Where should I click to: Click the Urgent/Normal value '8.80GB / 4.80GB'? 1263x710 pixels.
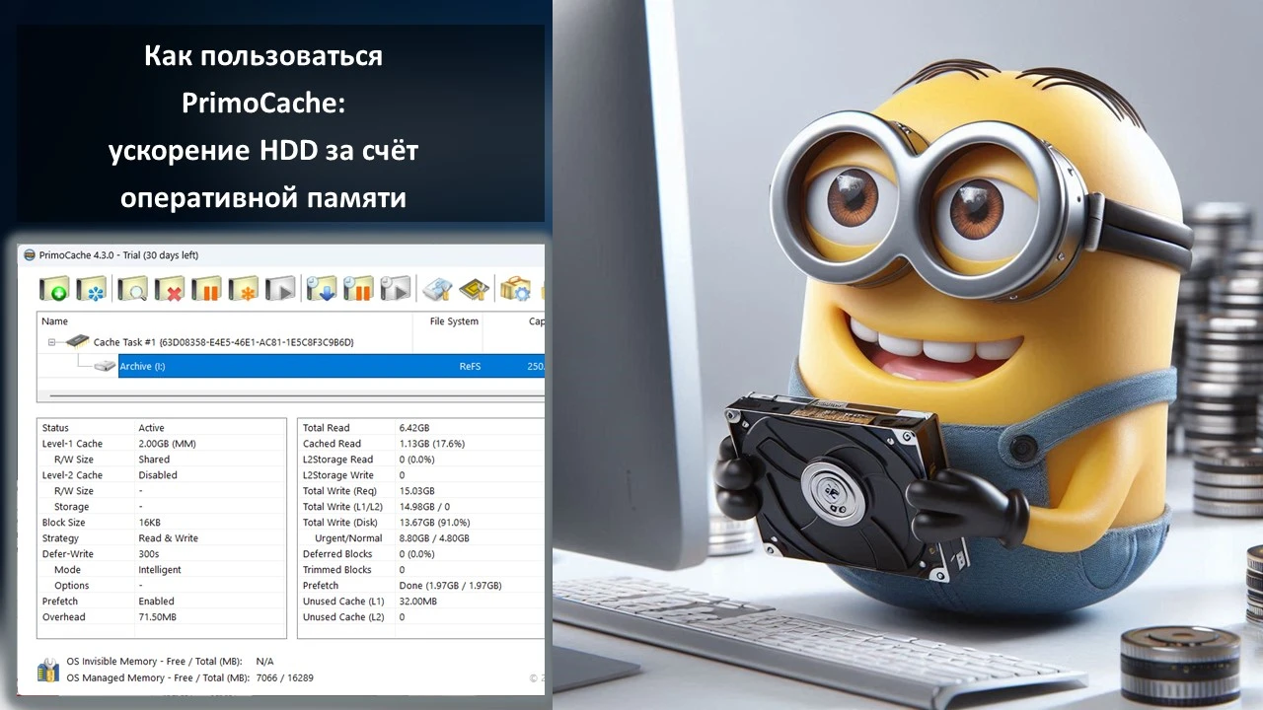point(434,538)
